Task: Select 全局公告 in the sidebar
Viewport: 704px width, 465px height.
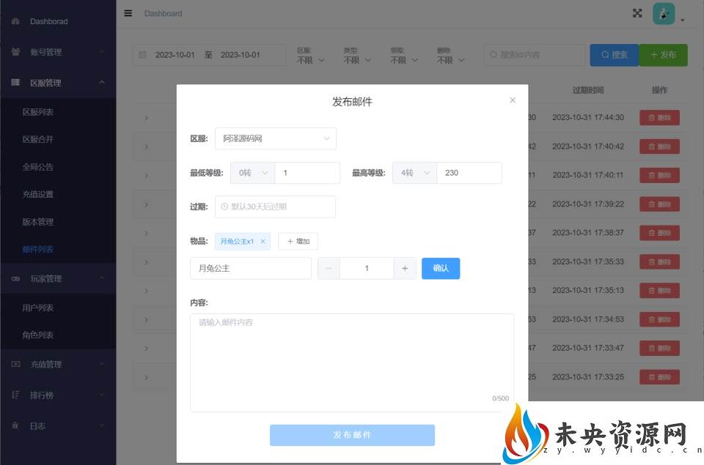Action: pos(38,167)
